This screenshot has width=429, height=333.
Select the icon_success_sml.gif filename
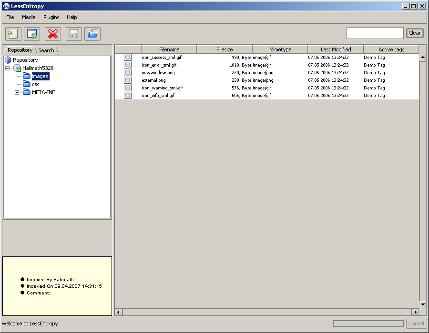162,57
